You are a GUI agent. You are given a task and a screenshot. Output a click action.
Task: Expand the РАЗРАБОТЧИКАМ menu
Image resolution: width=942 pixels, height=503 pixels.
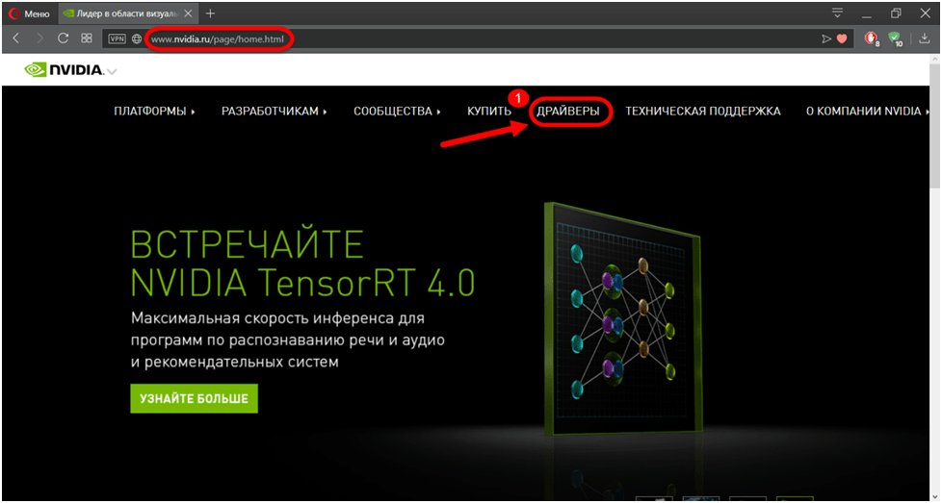tap(274, 112)
